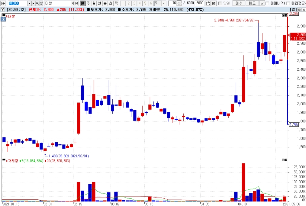Toggle the 매매내역 checkbox

tap(267, 3)
